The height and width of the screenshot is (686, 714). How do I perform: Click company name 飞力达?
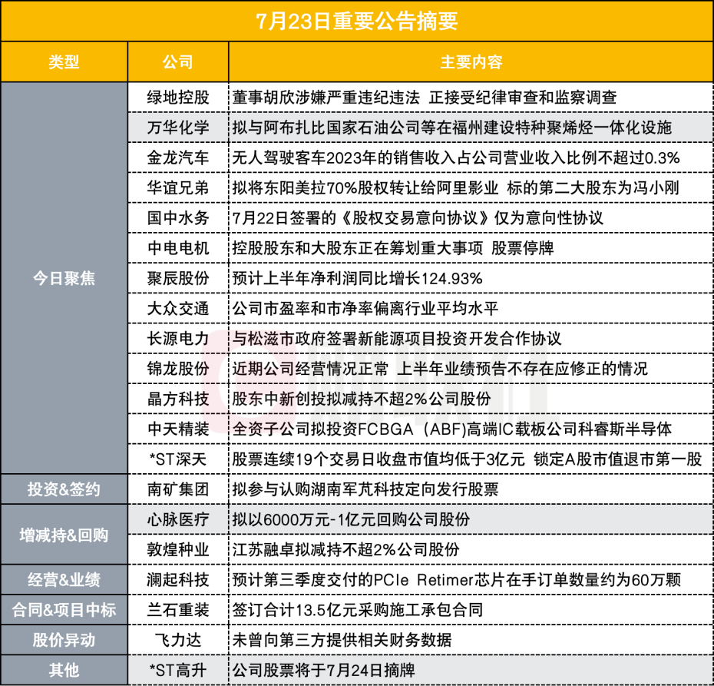[x=178, y=640]
